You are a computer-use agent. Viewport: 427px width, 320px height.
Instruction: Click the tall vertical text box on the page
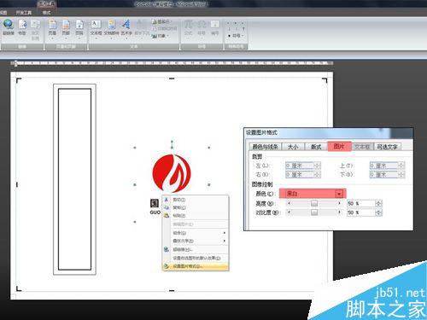pos(74,179)
